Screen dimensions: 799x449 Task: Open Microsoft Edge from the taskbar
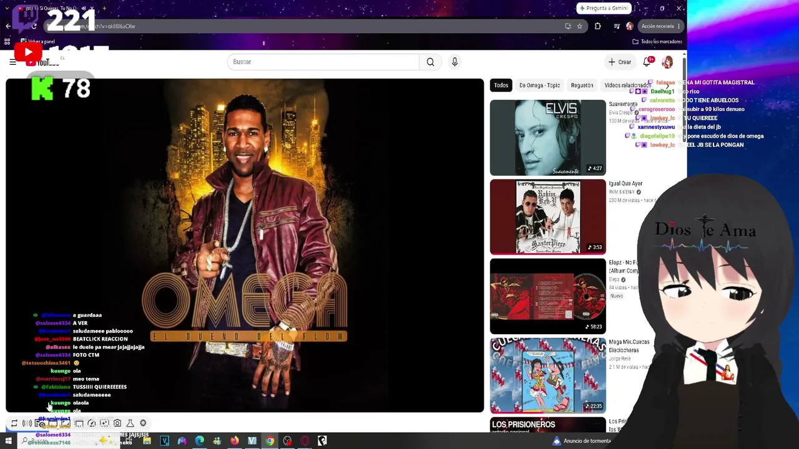(199, 441)
